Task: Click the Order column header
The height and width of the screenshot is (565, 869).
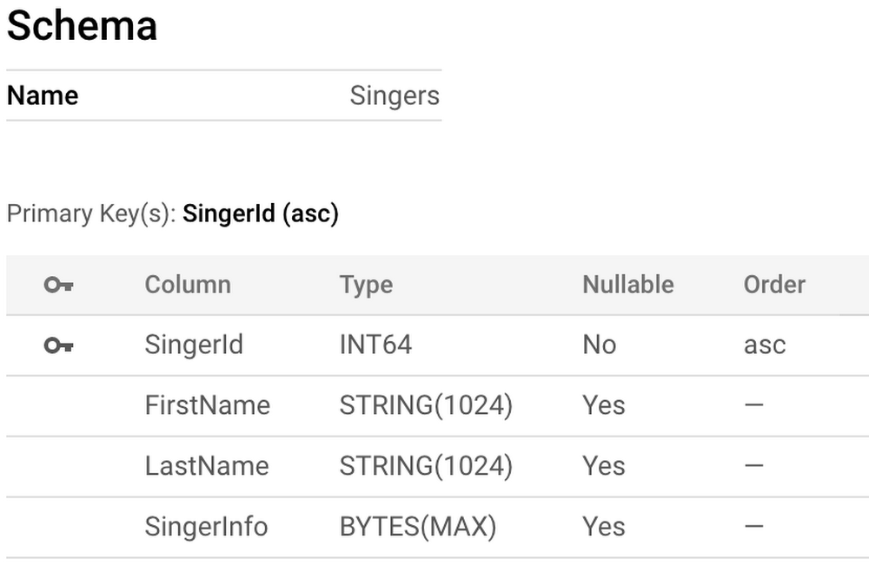Action: pyautogui.click(x=775, y=285)
